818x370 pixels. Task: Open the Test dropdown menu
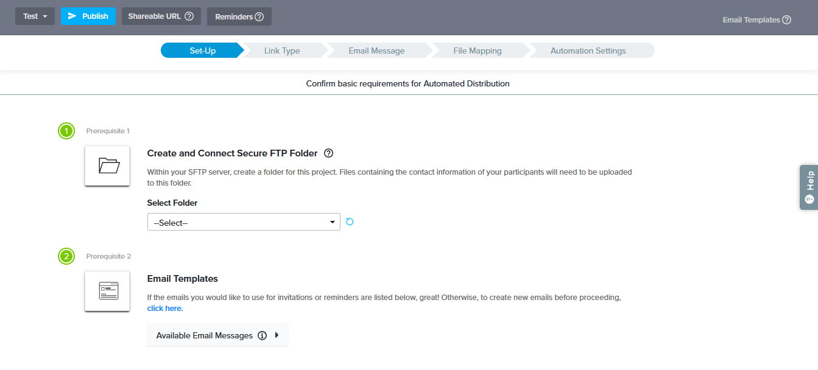[x=35, y=16]
